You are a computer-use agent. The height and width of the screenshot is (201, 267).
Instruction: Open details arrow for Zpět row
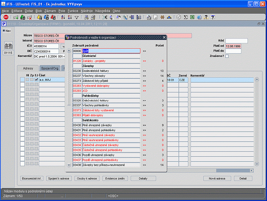point(144,51)
